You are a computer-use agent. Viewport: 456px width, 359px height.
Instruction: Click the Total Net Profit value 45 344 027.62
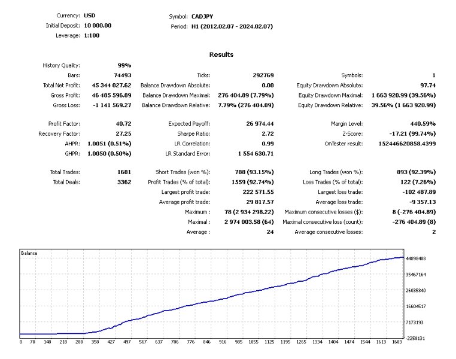111,86
